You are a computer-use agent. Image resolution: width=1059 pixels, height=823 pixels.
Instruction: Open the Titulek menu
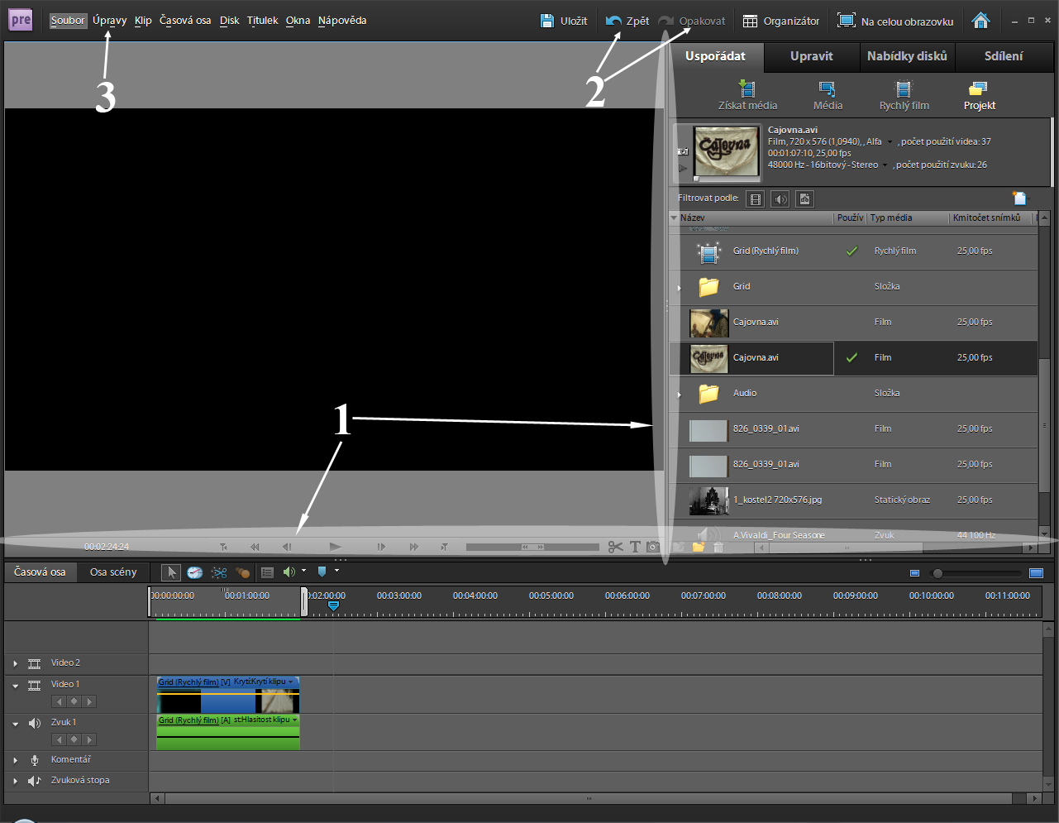(262, 21)
